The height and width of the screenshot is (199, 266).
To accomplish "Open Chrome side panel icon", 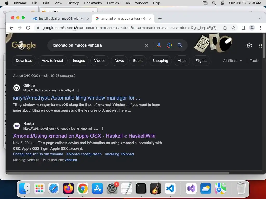I will click(x=244, y=28).
